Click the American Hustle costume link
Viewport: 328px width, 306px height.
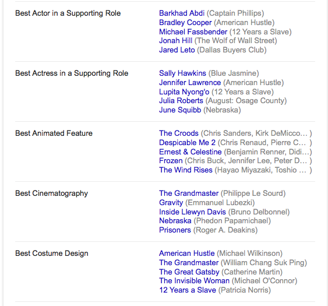pyautogui.click(x=187, y=254)
